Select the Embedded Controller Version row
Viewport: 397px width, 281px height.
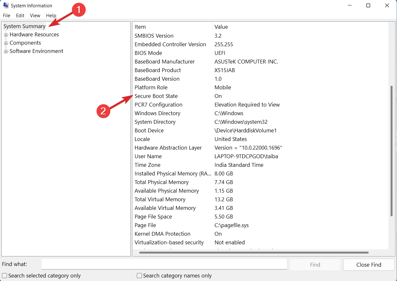pos(261,44)
